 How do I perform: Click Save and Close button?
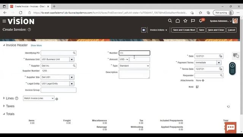click(x=216, y=30)
